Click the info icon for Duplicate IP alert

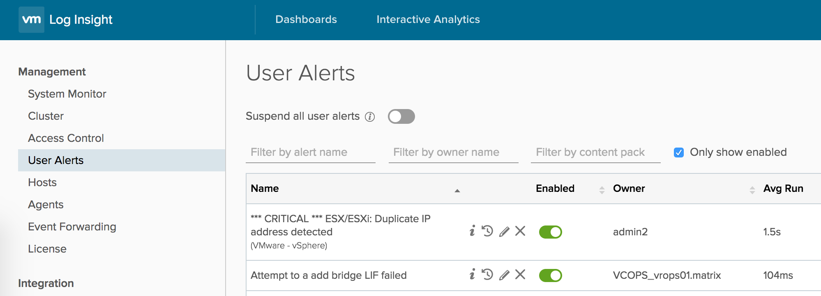(472, 231)
